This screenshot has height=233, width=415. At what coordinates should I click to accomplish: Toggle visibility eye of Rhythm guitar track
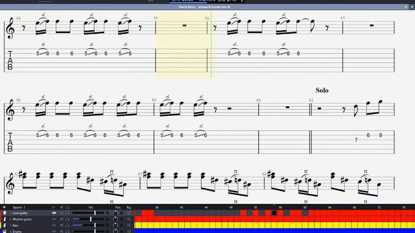(54, 219)
